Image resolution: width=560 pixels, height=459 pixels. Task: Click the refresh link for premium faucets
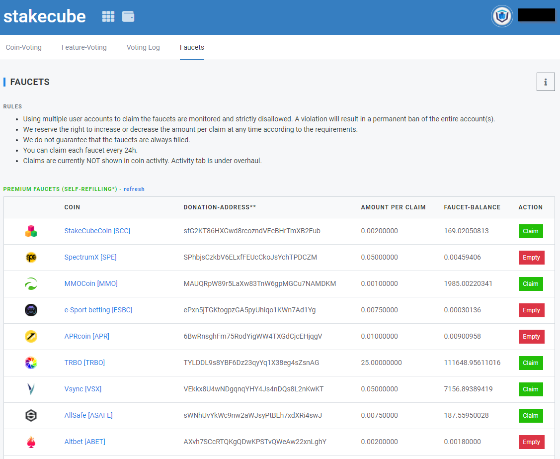click(x=134, y=189)
